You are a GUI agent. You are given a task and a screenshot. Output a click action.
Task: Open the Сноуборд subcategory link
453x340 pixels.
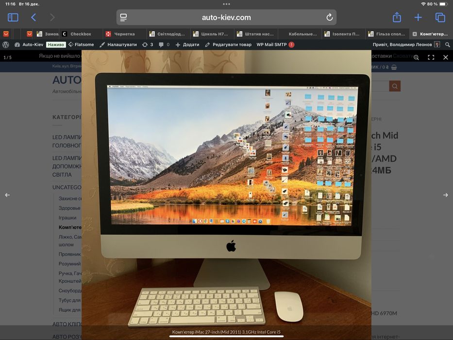point(70,290)
